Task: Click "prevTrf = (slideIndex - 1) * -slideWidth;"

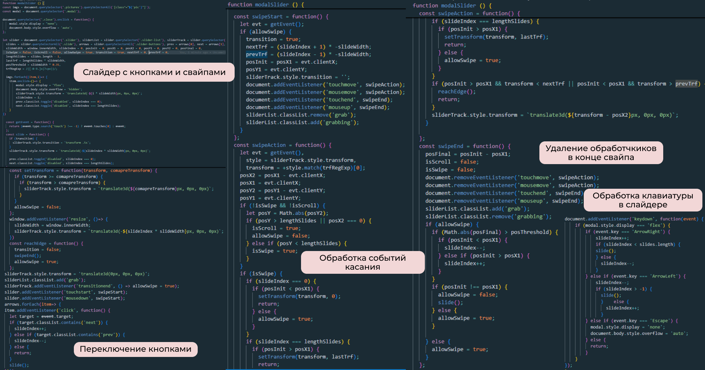Action: coord(308,54)
